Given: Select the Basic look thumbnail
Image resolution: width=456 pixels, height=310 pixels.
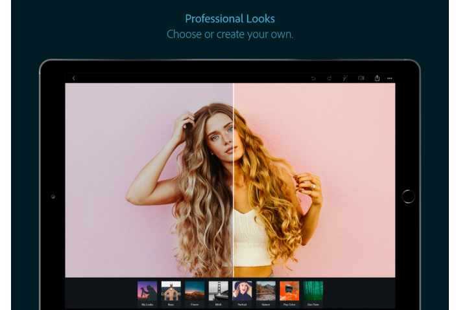Looking at the screenshot, I should pyautogui.click(x=171, y=291).
